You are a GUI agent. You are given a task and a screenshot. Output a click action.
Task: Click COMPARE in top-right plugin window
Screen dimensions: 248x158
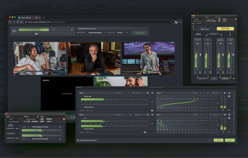(x=213, y=21)
